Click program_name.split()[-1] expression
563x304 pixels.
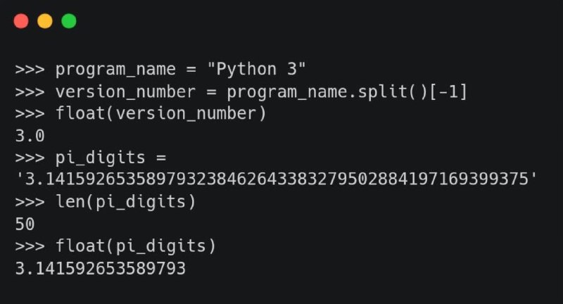[x=346, y=91]
